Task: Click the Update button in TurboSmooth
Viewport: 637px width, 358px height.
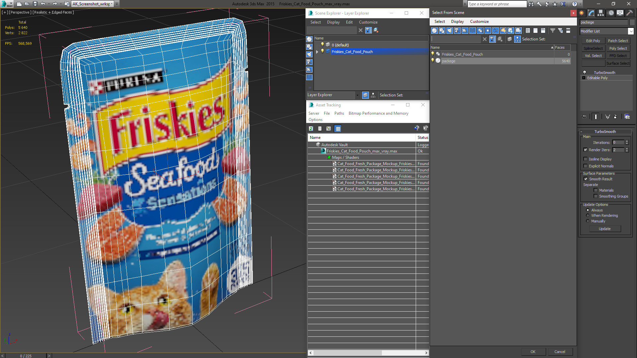Action: [x=604, y=229]
